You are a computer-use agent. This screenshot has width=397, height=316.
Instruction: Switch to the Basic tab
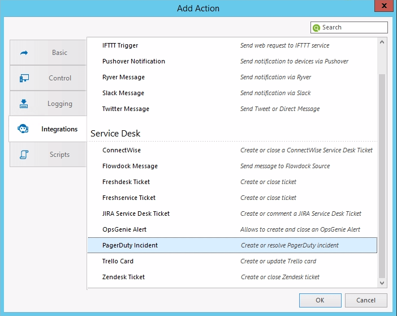(48, 53)
